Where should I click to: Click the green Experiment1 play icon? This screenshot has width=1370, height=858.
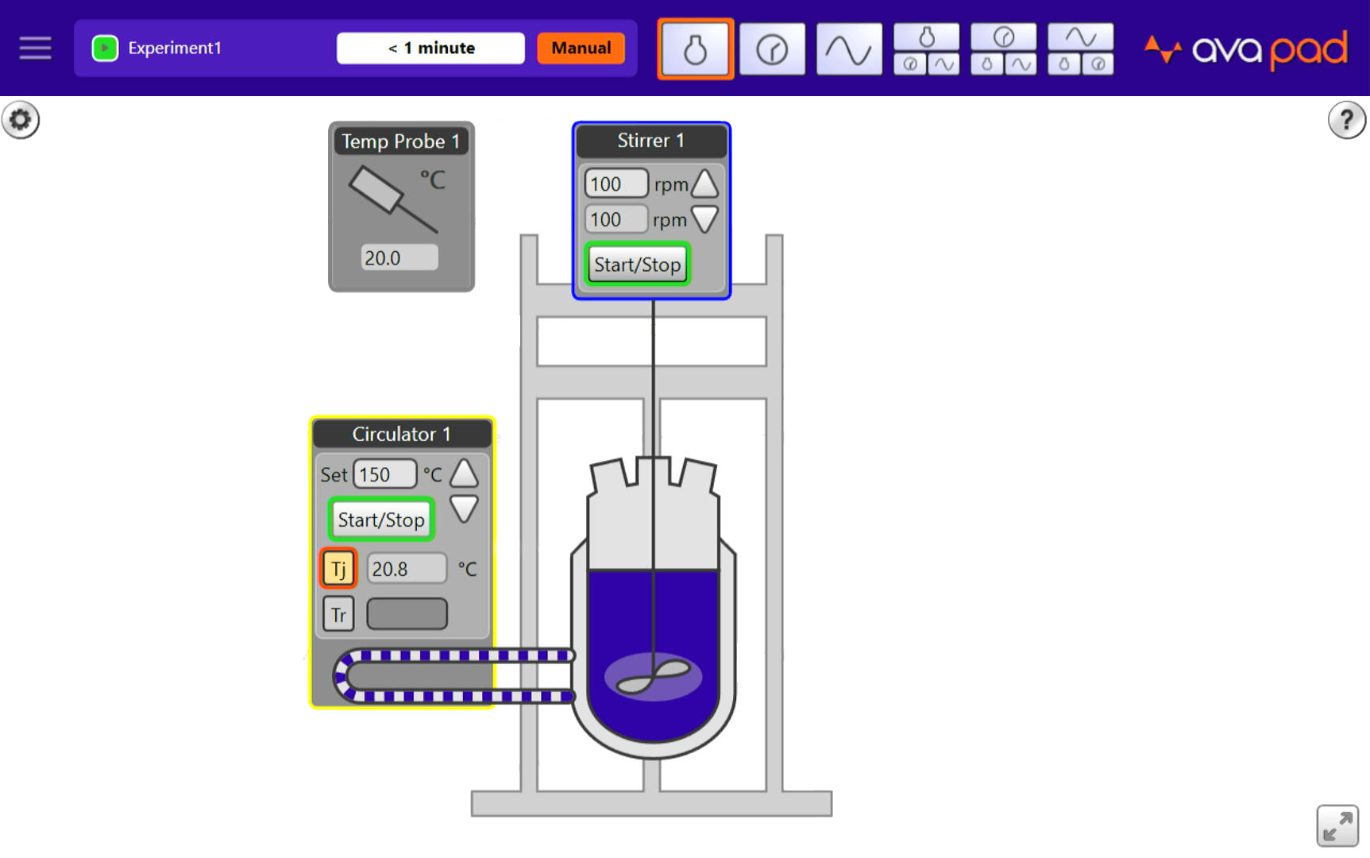pyautogui.click(x=105, y=48)
